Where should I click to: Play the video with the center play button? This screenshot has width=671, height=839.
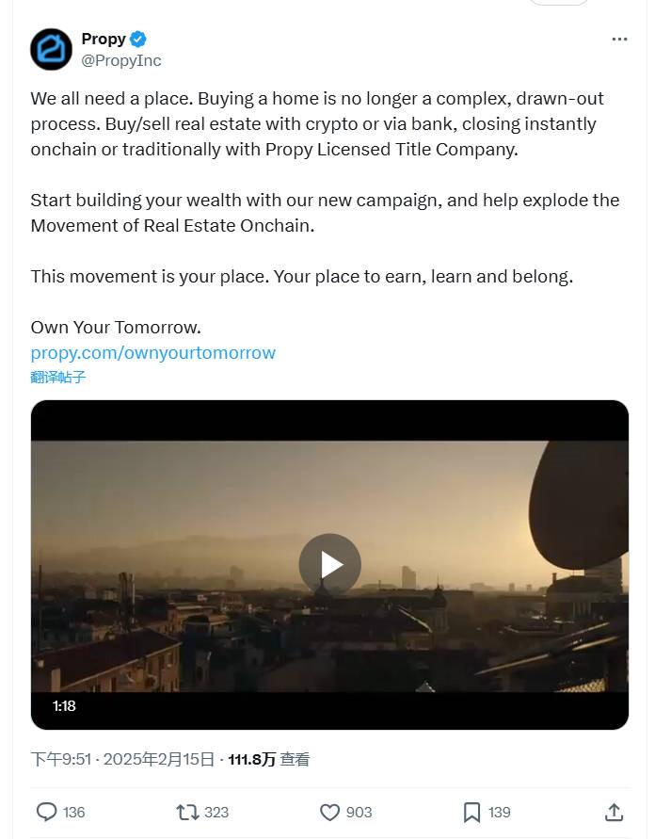coord(329,564)
